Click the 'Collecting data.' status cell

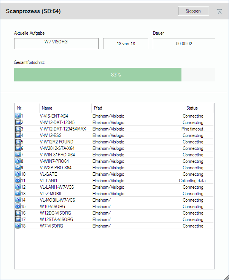193,181
